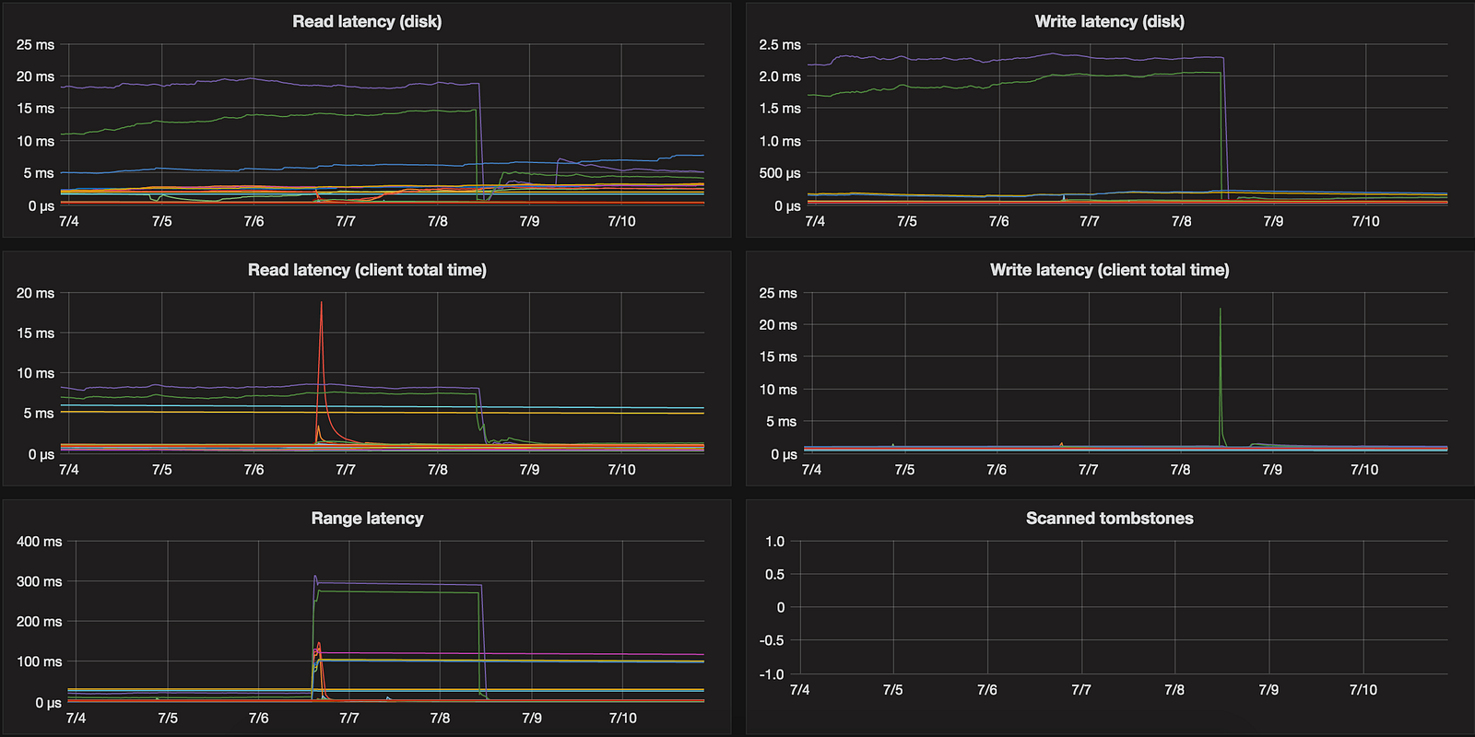Click the 7/7 marker on Scanned tombstones axis
This screenshot has width=1475, height=737.
tap(1081, 689)
